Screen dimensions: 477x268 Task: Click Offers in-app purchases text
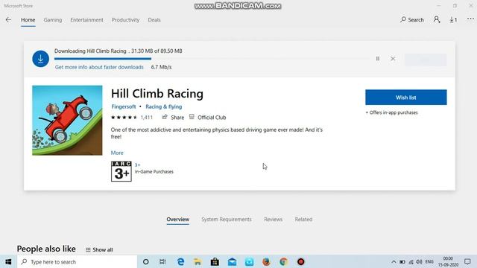click(391, 112)
